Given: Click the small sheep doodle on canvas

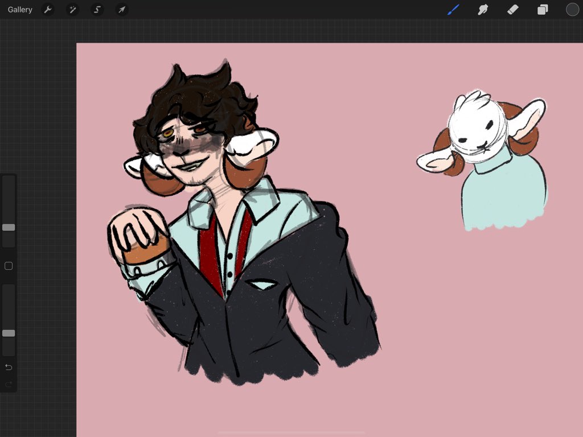Looking at the screenshot, I should click(x=483, y=160).
